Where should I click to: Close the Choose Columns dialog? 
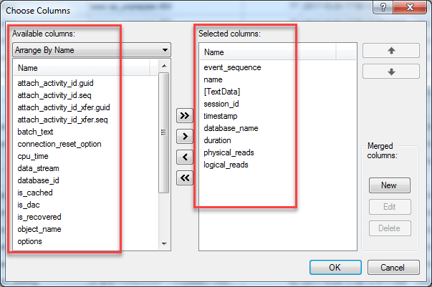point(410,7)
